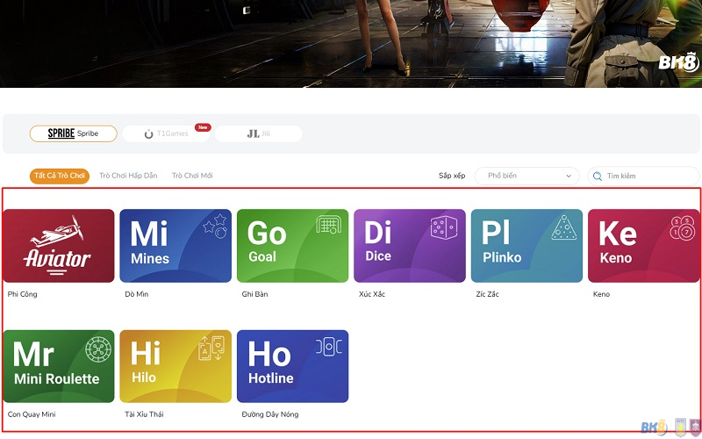Click the Tìm kiếm search field
This screenshot has height=439, width=702.
tap(649, 176)
